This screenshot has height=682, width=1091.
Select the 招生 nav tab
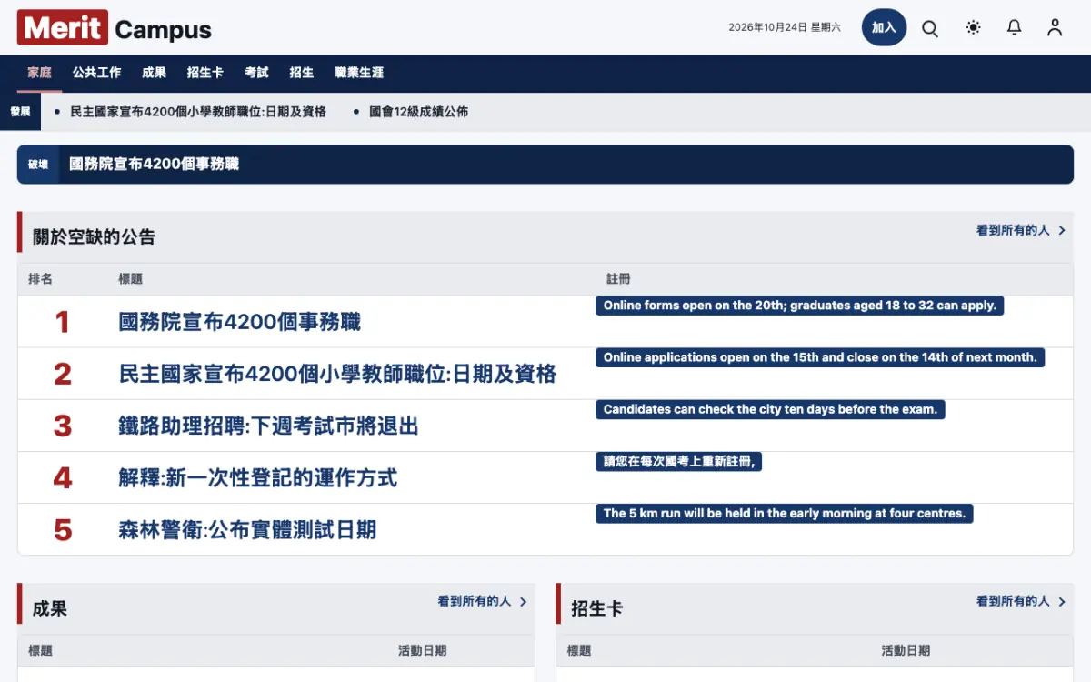pyautogui.click(x=301, y=73)
